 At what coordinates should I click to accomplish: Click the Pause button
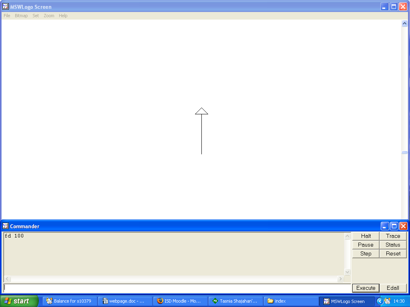point(366,245)
